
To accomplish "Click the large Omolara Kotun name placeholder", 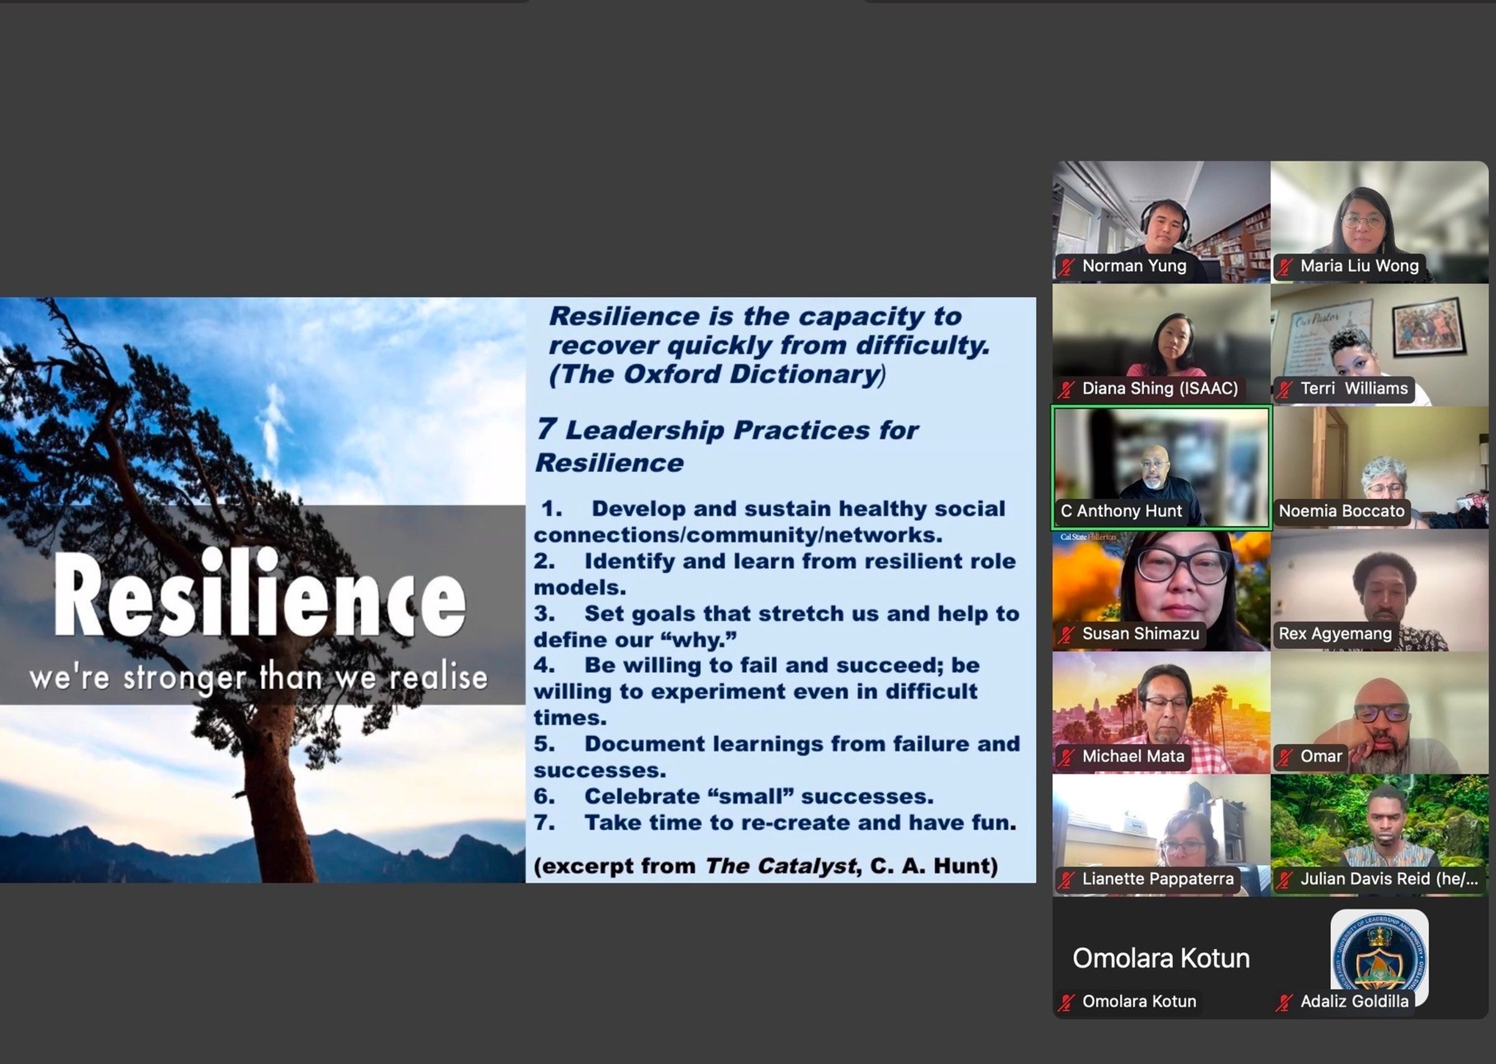I will [x=1161, y=958].
